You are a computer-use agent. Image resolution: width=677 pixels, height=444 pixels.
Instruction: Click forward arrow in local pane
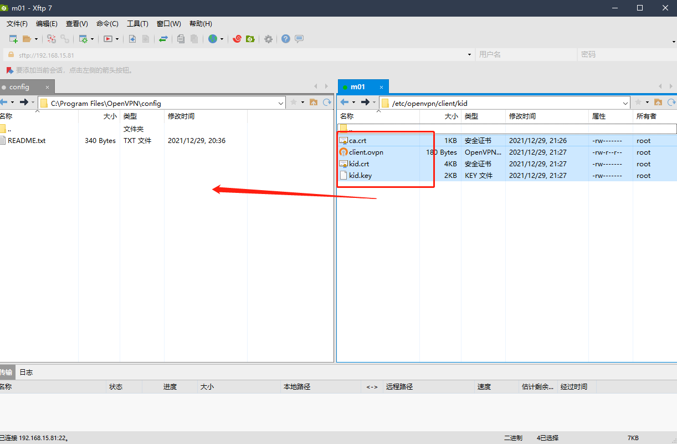pyautogui.click(x=24, y=103)
